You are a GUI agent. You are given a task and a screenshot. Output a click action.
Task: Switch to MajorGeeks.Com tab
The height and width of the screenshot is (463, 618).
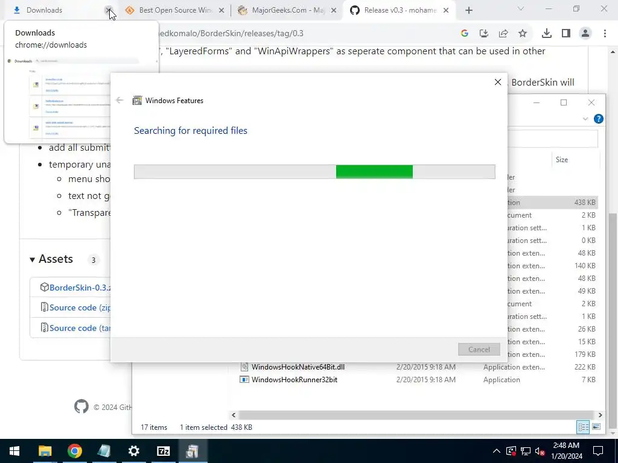pyautogui.click(x=287, y=10)
